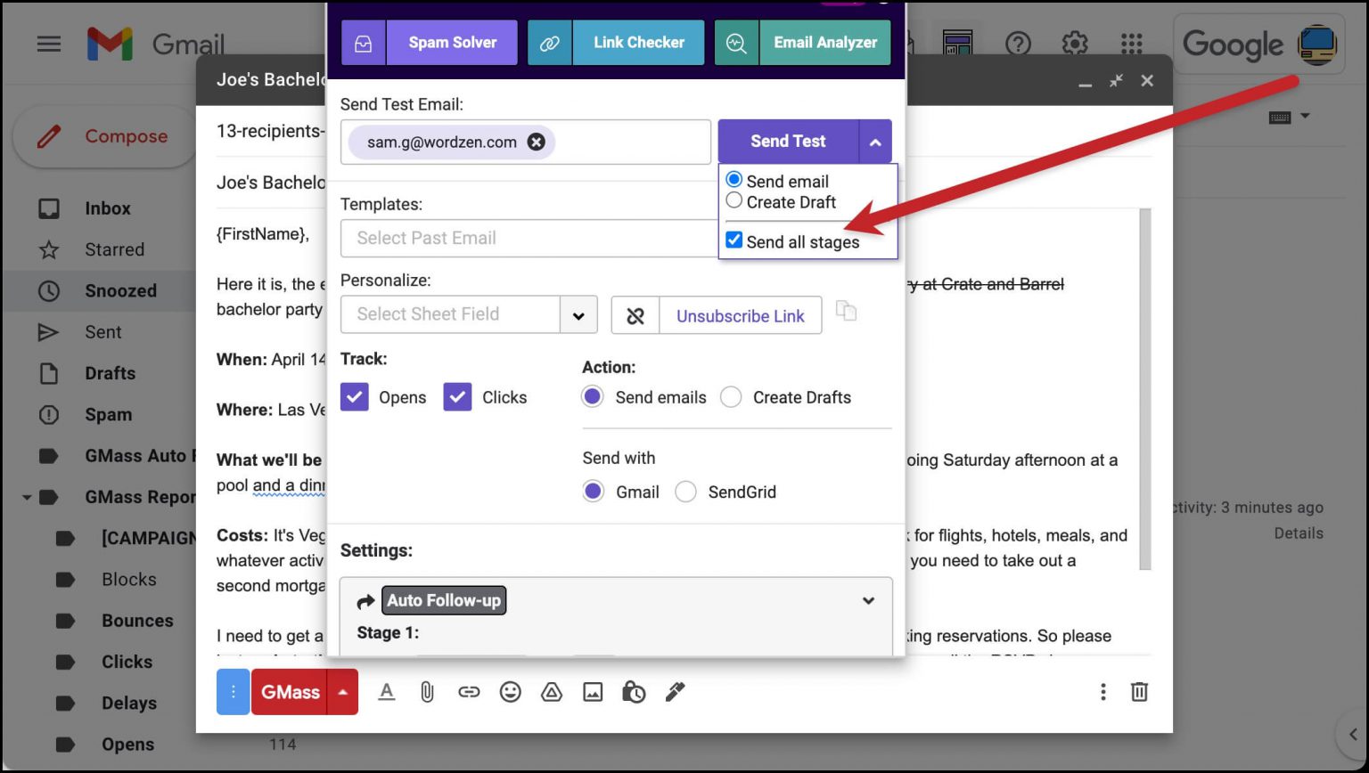This screenshot has height=773, width=1369.
Task: Toggle the Opens tracking checkbox
Action: click(x=355, y=397)
